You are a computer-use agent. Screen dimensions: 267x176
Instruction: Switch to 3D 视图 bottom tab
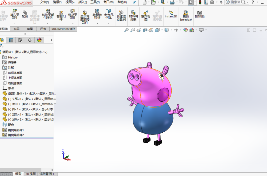pos(30,174)
